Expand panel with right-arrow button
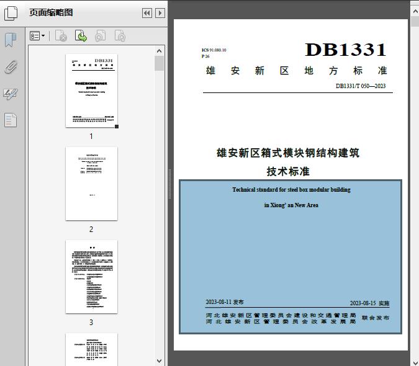Image resolution: width=419 pixels, height=366 pixels. point(160,13)
